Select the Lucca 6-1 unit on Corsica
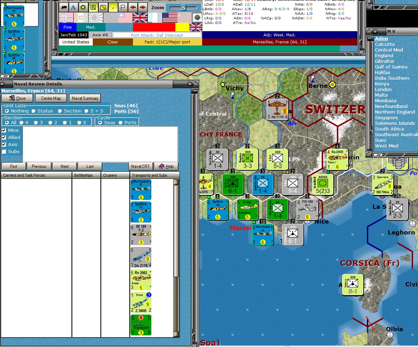Viewport: 418px width, 347px height. click(x=353, y=285)
